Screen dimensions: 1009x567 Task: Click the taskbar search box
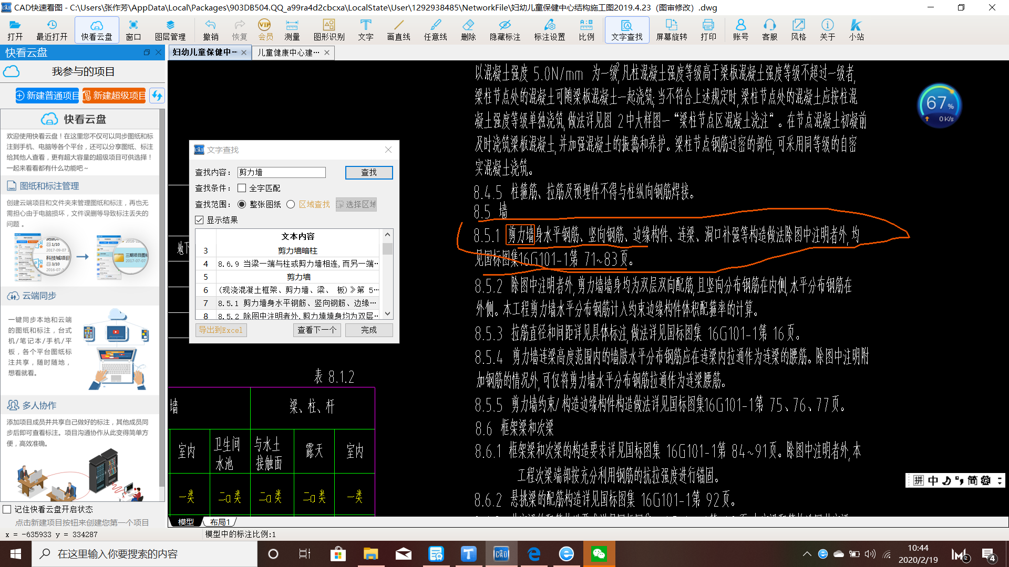tap(145, 554)
